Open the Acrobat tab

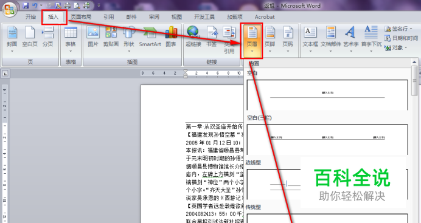[265, 17]
